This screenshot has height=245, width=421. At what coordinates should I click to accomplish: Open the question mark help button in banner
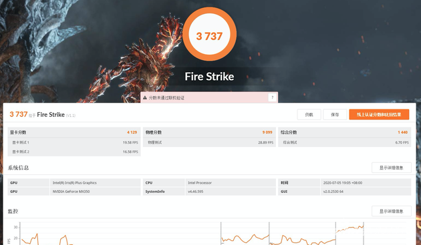pos(272,97)
